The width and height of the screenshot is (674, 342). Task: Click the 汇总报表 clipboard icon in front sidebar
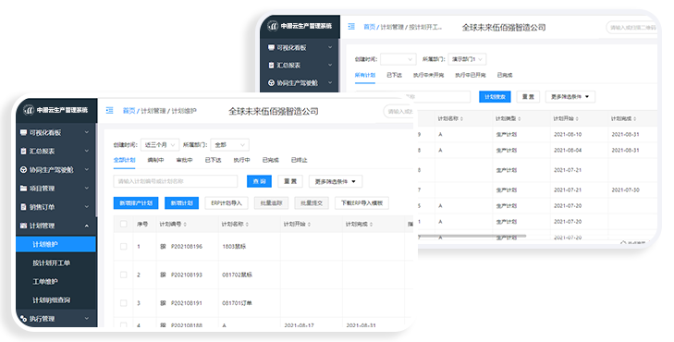pos(24,151)
